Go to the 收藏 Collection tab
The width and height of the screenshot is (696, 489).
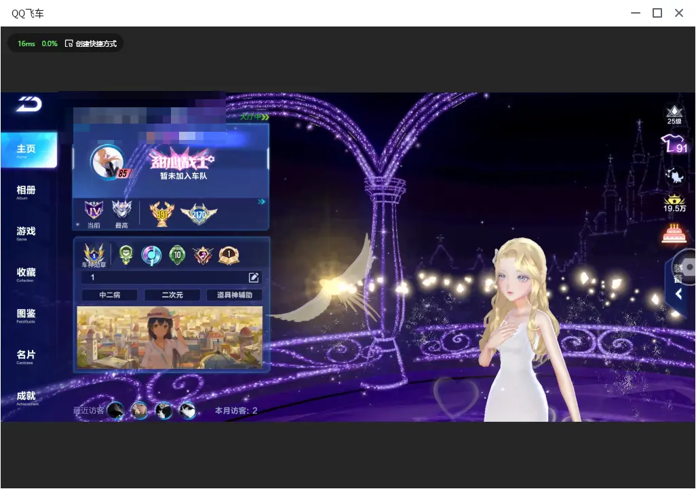tap(26, 274)
